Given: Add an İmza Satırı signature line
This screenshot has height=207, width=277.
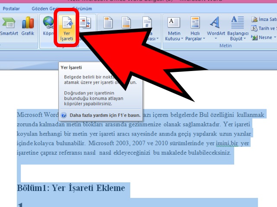Looking at the screenshot, I should (x=264, y=19).
